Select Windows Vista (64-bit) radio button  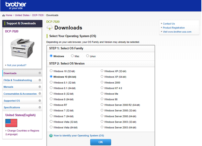51,127
